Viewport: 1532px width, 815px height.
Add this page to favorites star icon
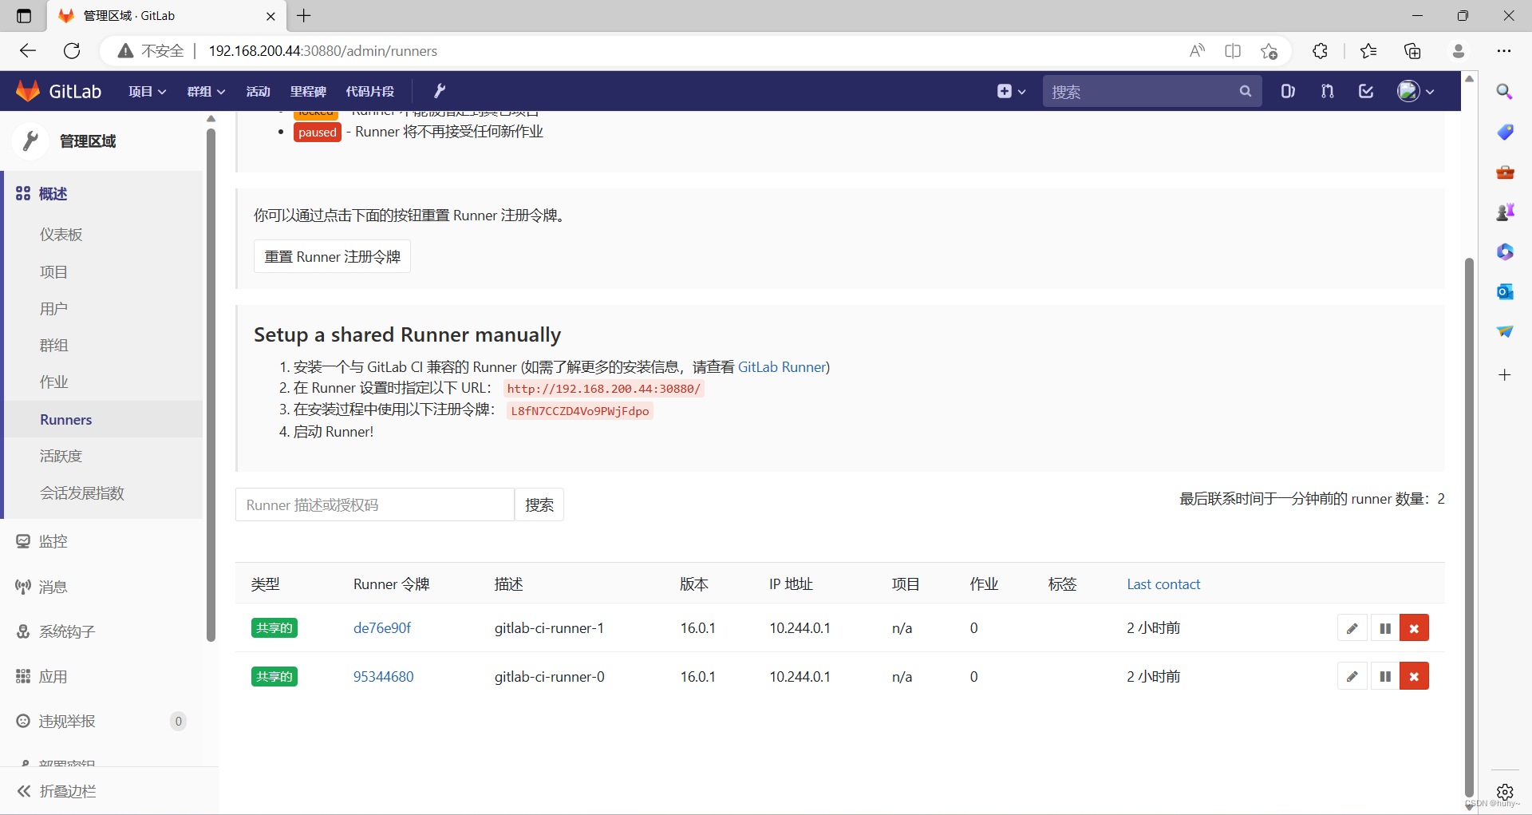(x=1269, y=51)
